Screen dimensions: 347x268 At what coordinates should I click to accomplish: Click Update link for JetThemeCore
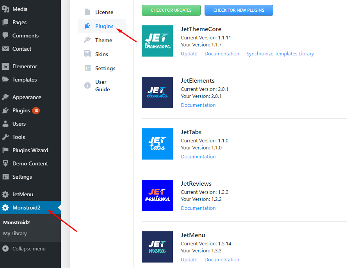click(x=189, y=54)
